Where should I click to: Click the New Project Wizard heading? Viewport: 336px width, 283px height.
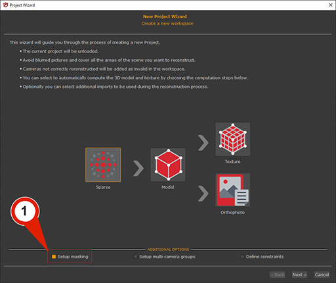165,16
